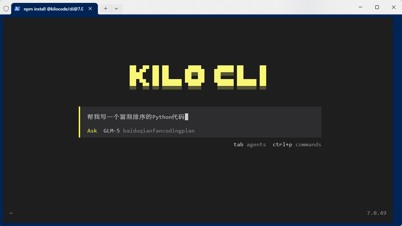
Task: Click the GLM-5 model name
Action: click(x=112, y=131)
